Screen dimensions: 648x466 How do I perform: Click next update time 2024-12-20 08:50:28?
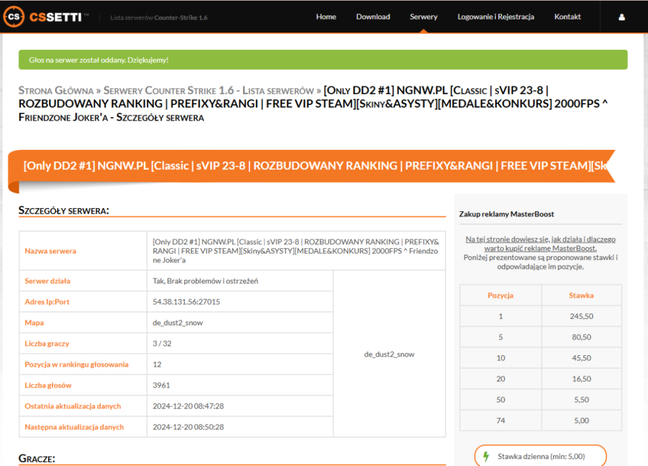[x=188, y=427]
